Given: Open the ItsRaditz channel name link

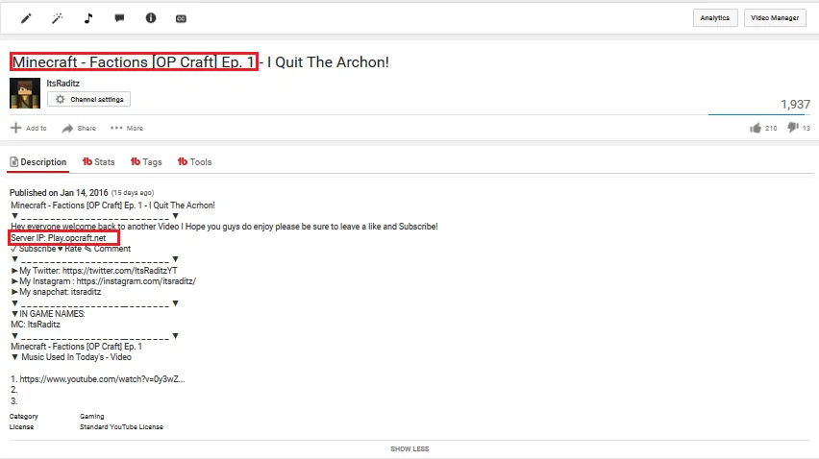Looking at the screenshot, I should tap(62, 84).
